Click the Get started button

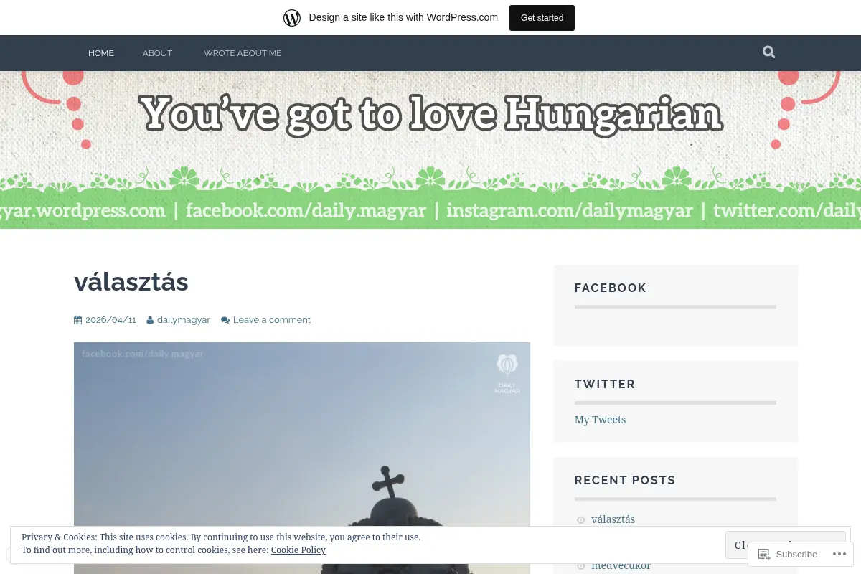pos(542,18)
